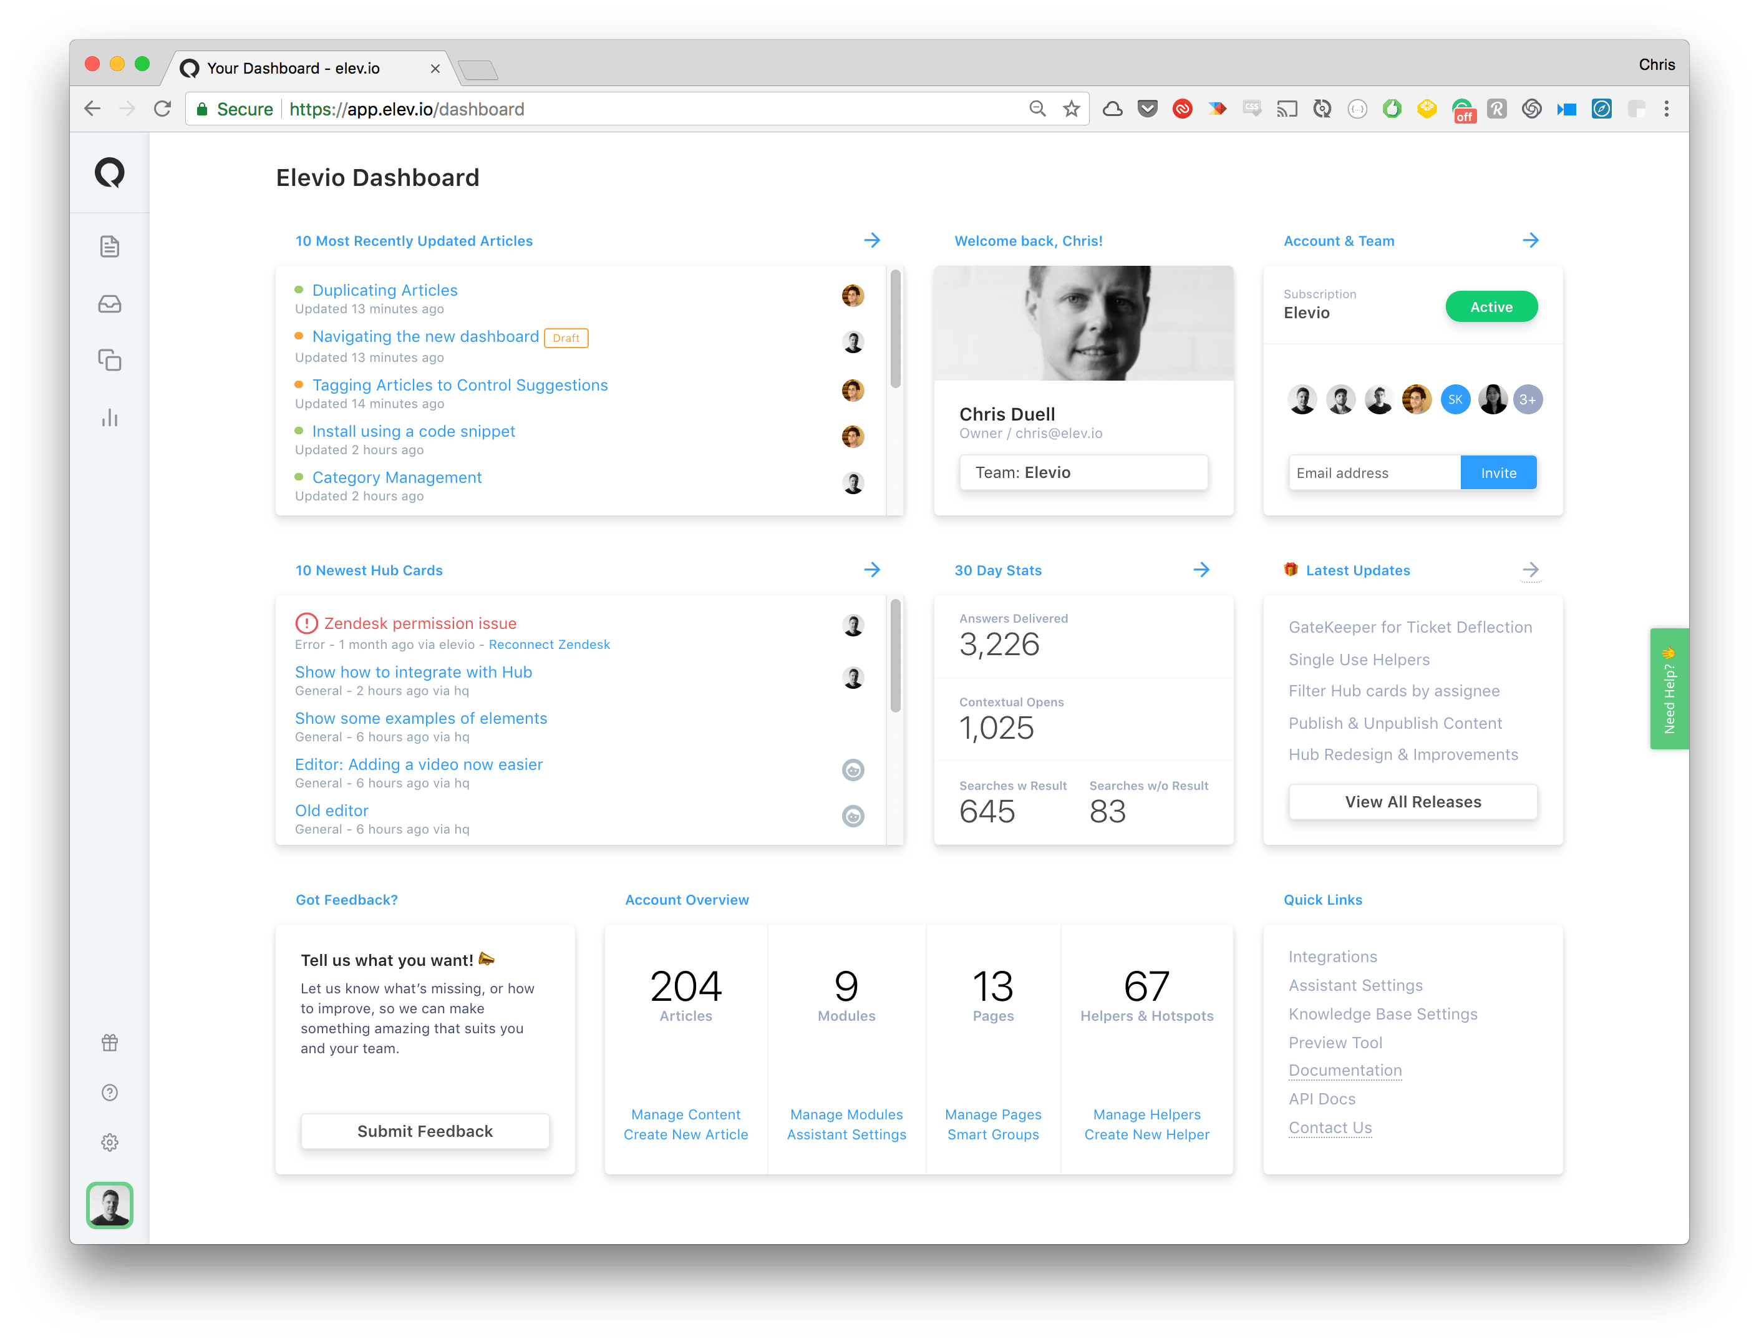
Task: Open the copy pages icon in sidebar
Action: (x=110, y=360)
